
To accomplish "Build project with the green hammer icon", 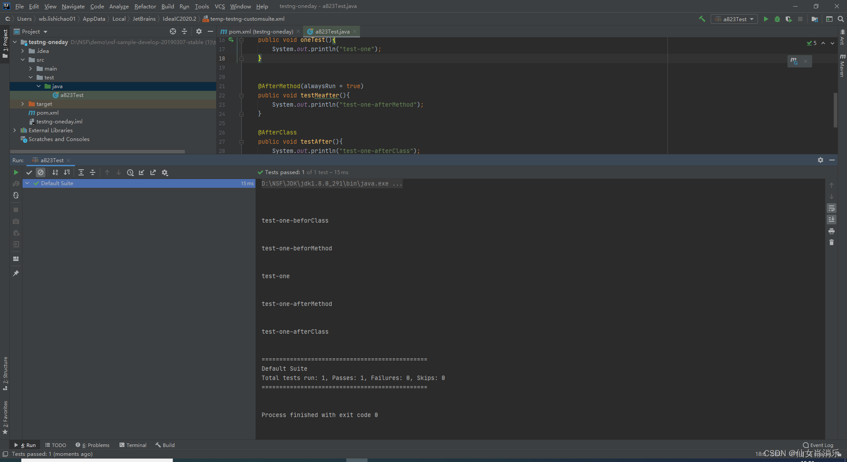I will [x=702, y=19].
